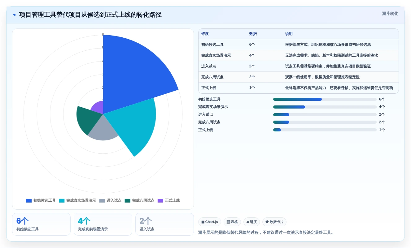Click the 初始候选工具 progress bar
The image size is (411, 248).
(325, 99)
